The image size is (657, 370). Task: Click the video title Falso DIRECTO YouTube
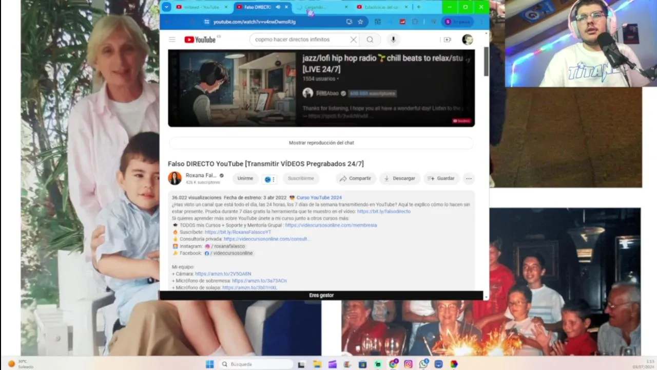[x=266, y=164]
